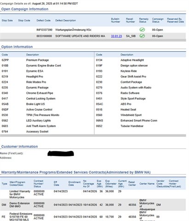This screenshot has width=189, height=221.
Task: Click Ride Modes Pro option
Action: pyautogui.click(x=36, y=82)
